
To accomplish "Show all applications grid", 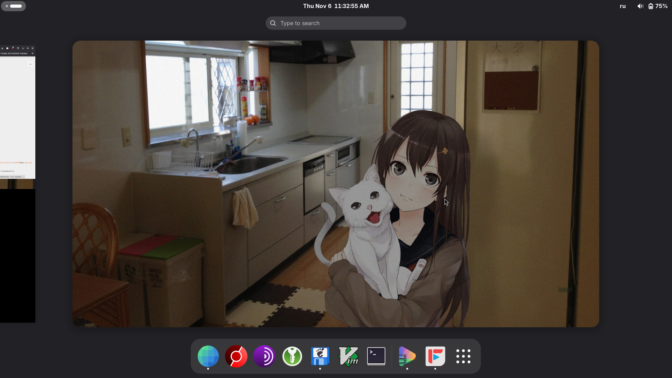I will [463, 356].
